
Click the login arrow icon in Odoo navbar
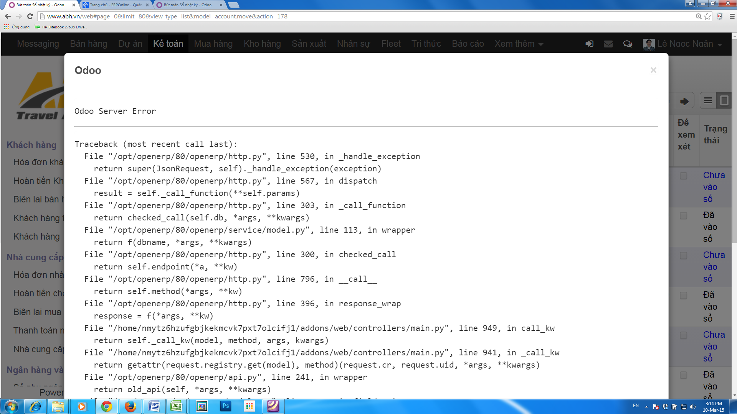tap(589, 44)
